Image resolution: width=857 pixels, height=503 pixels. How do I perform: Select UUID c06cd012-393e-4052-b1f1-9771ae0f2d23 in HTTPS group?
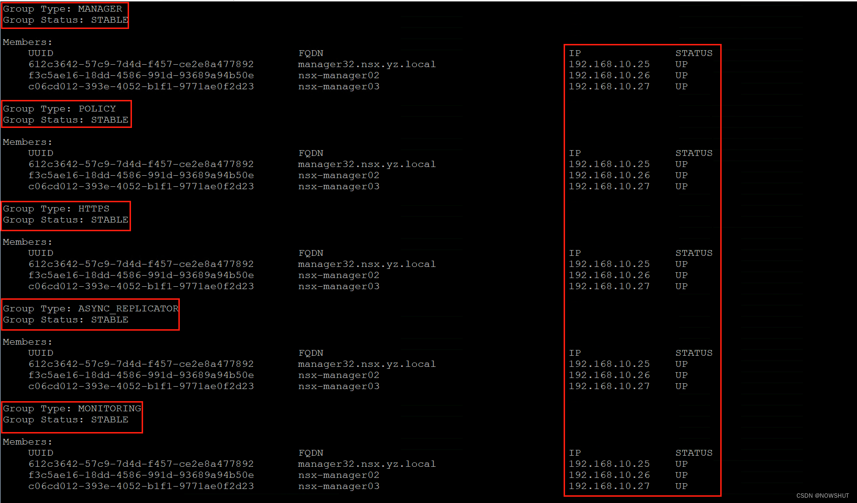(141, 286)
